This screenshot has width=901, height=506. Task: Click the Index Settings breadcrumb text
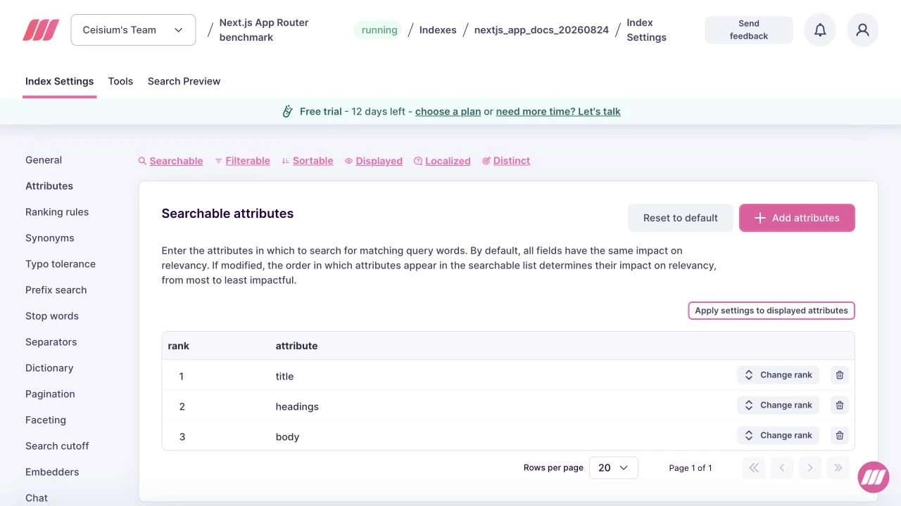[x=646, y=30]
